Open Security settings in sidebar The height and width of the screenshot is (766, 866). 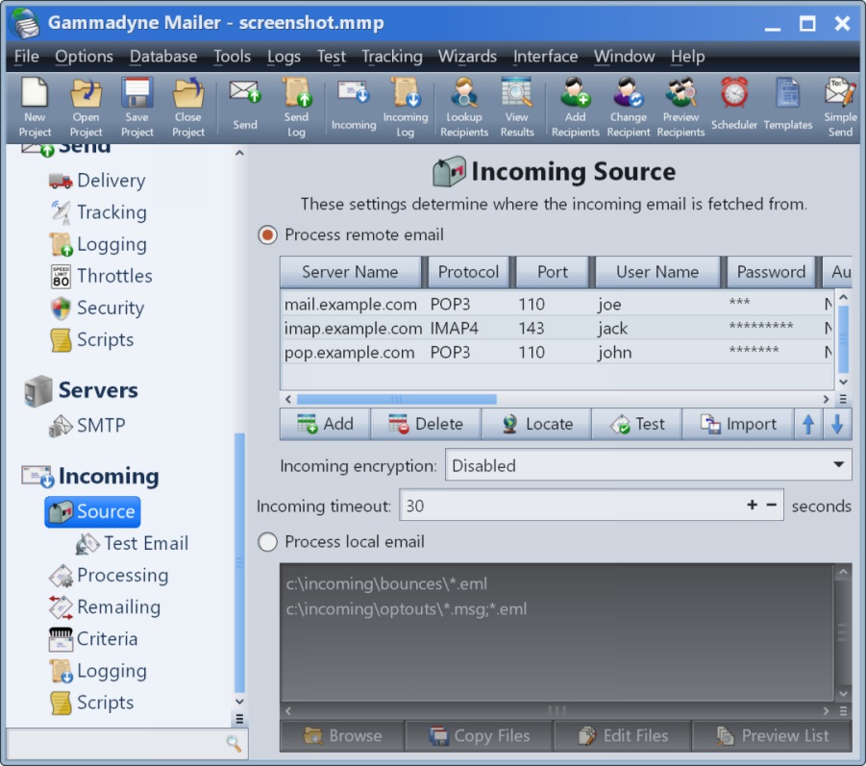[x=97, y=308]
